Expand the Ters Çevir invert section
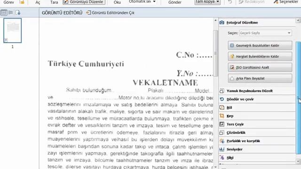301x169 pixels. coord(257,124)
